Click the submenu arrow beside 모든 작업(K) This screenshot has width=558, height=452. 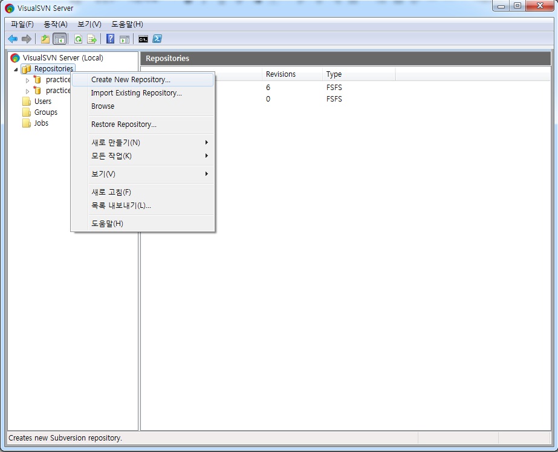[x=206, y=156]
